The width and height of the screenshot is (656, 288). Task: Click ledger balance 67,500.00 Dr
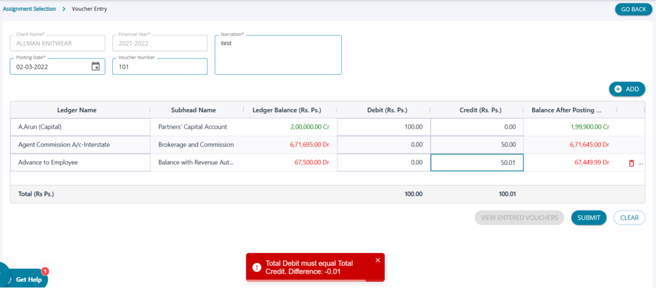[x=312, y=163]
